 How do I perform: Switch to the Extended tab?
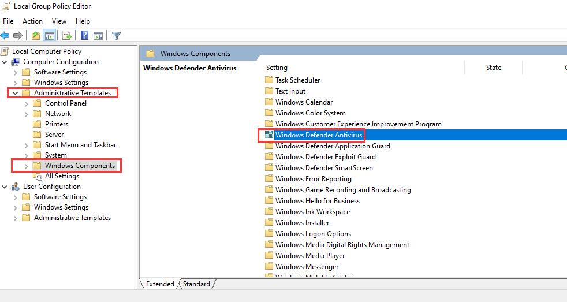(160, 284)
